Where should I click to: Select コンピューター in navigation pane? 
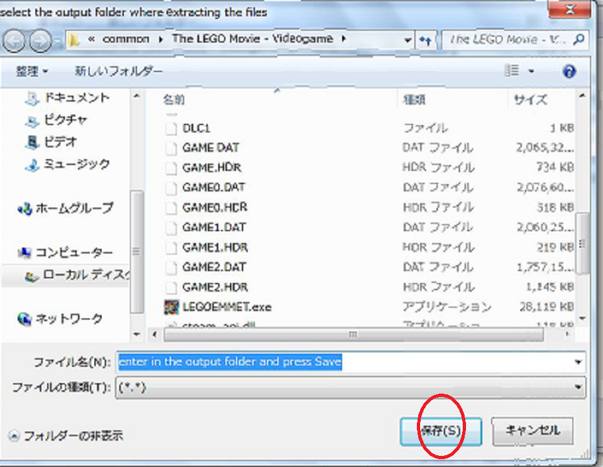click(66, 253)
